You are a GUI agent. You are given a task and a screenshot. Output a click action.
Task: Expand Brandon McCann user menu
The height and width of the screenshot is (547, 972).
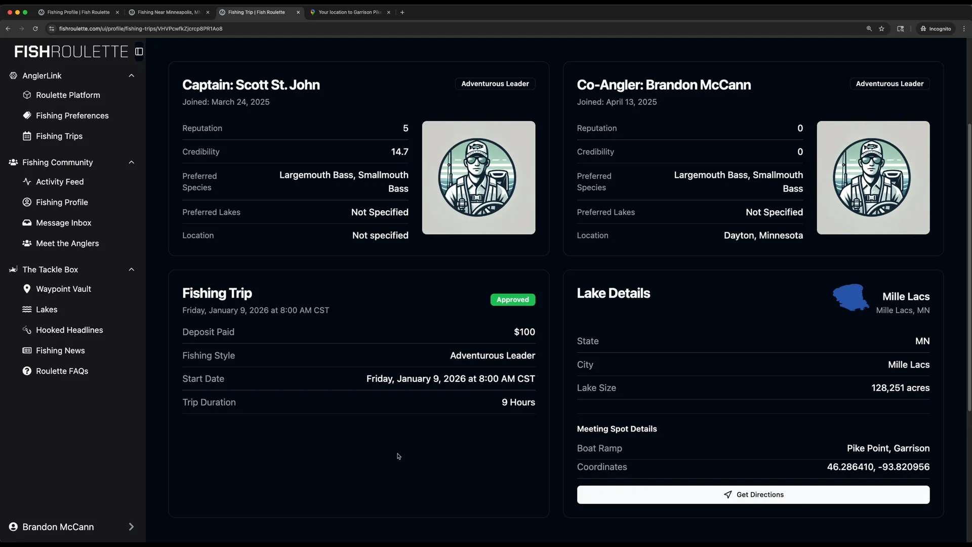tap(131, 527)
